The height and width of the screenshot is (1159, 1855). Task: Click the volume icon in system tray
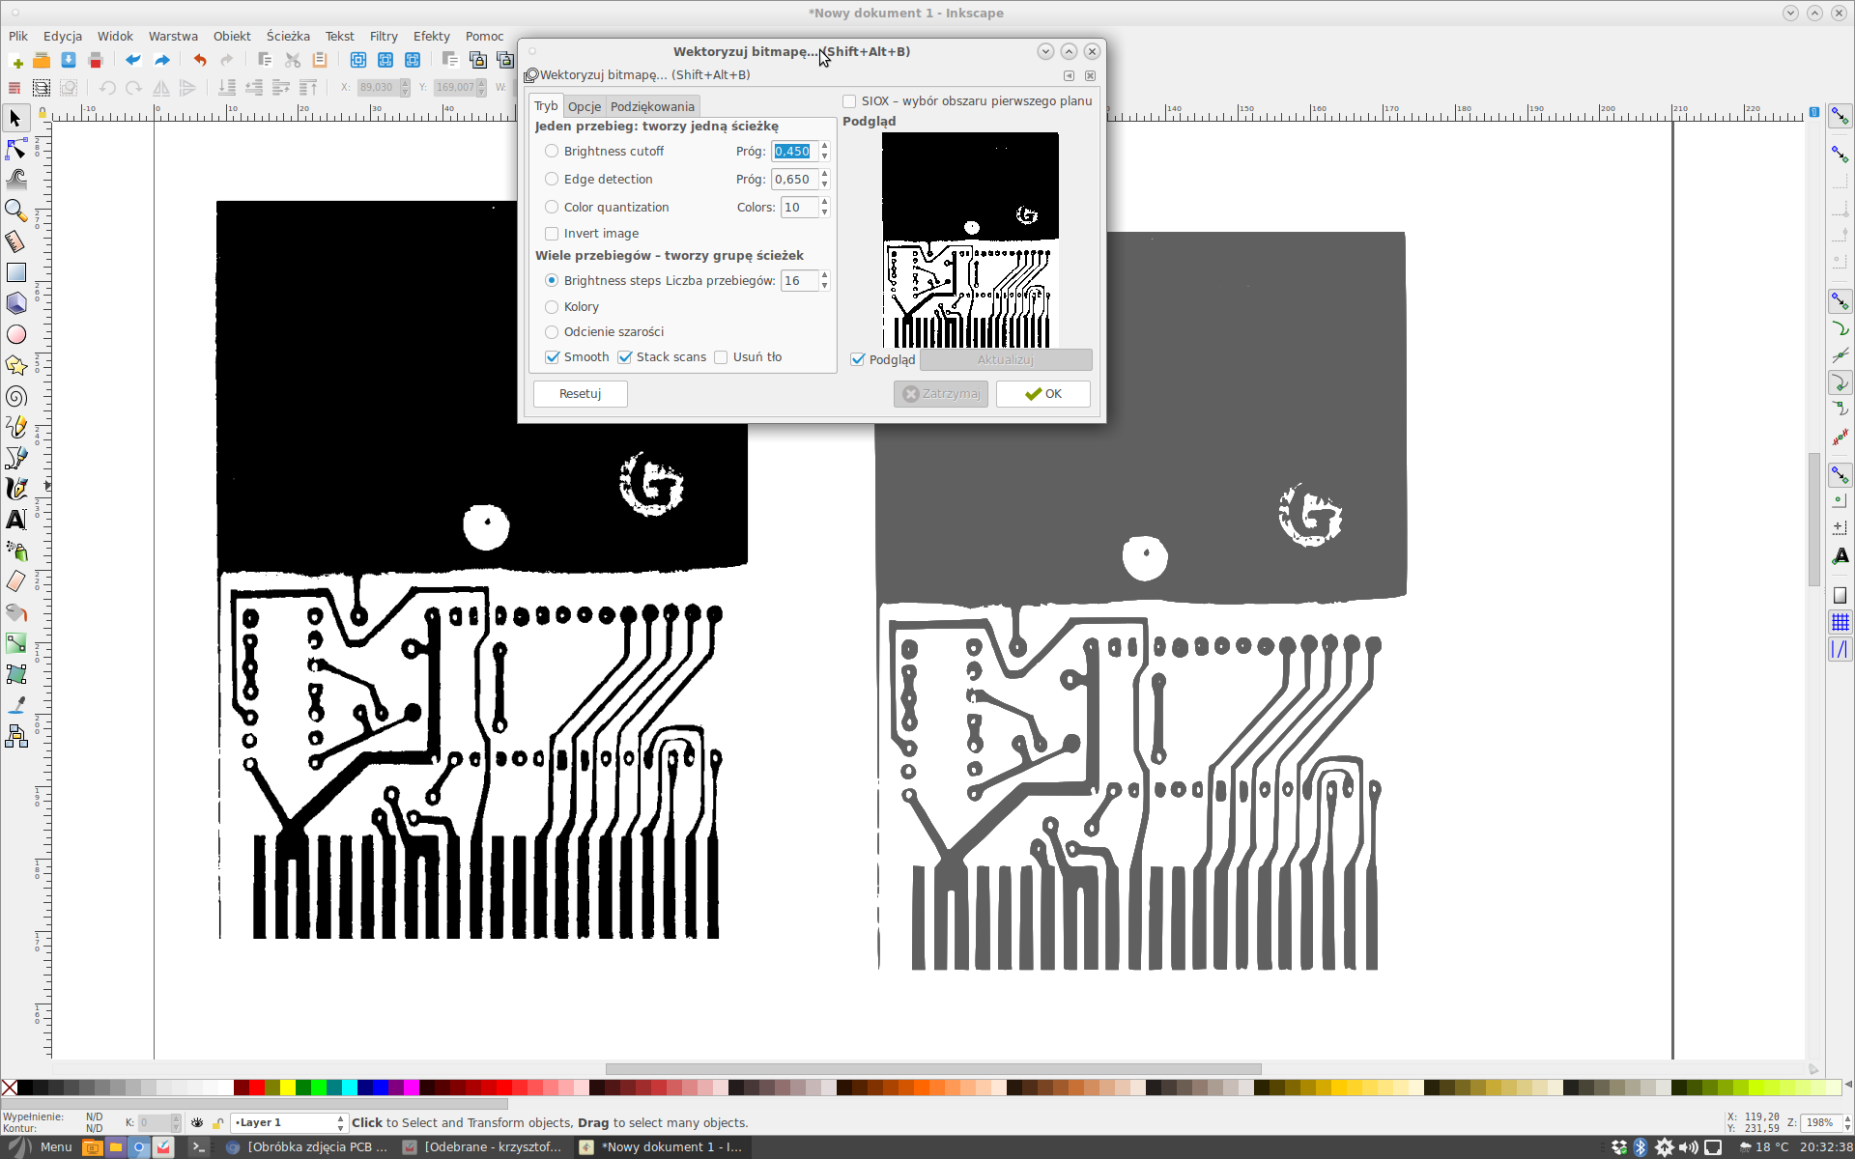click(x=1688, y=1147)
